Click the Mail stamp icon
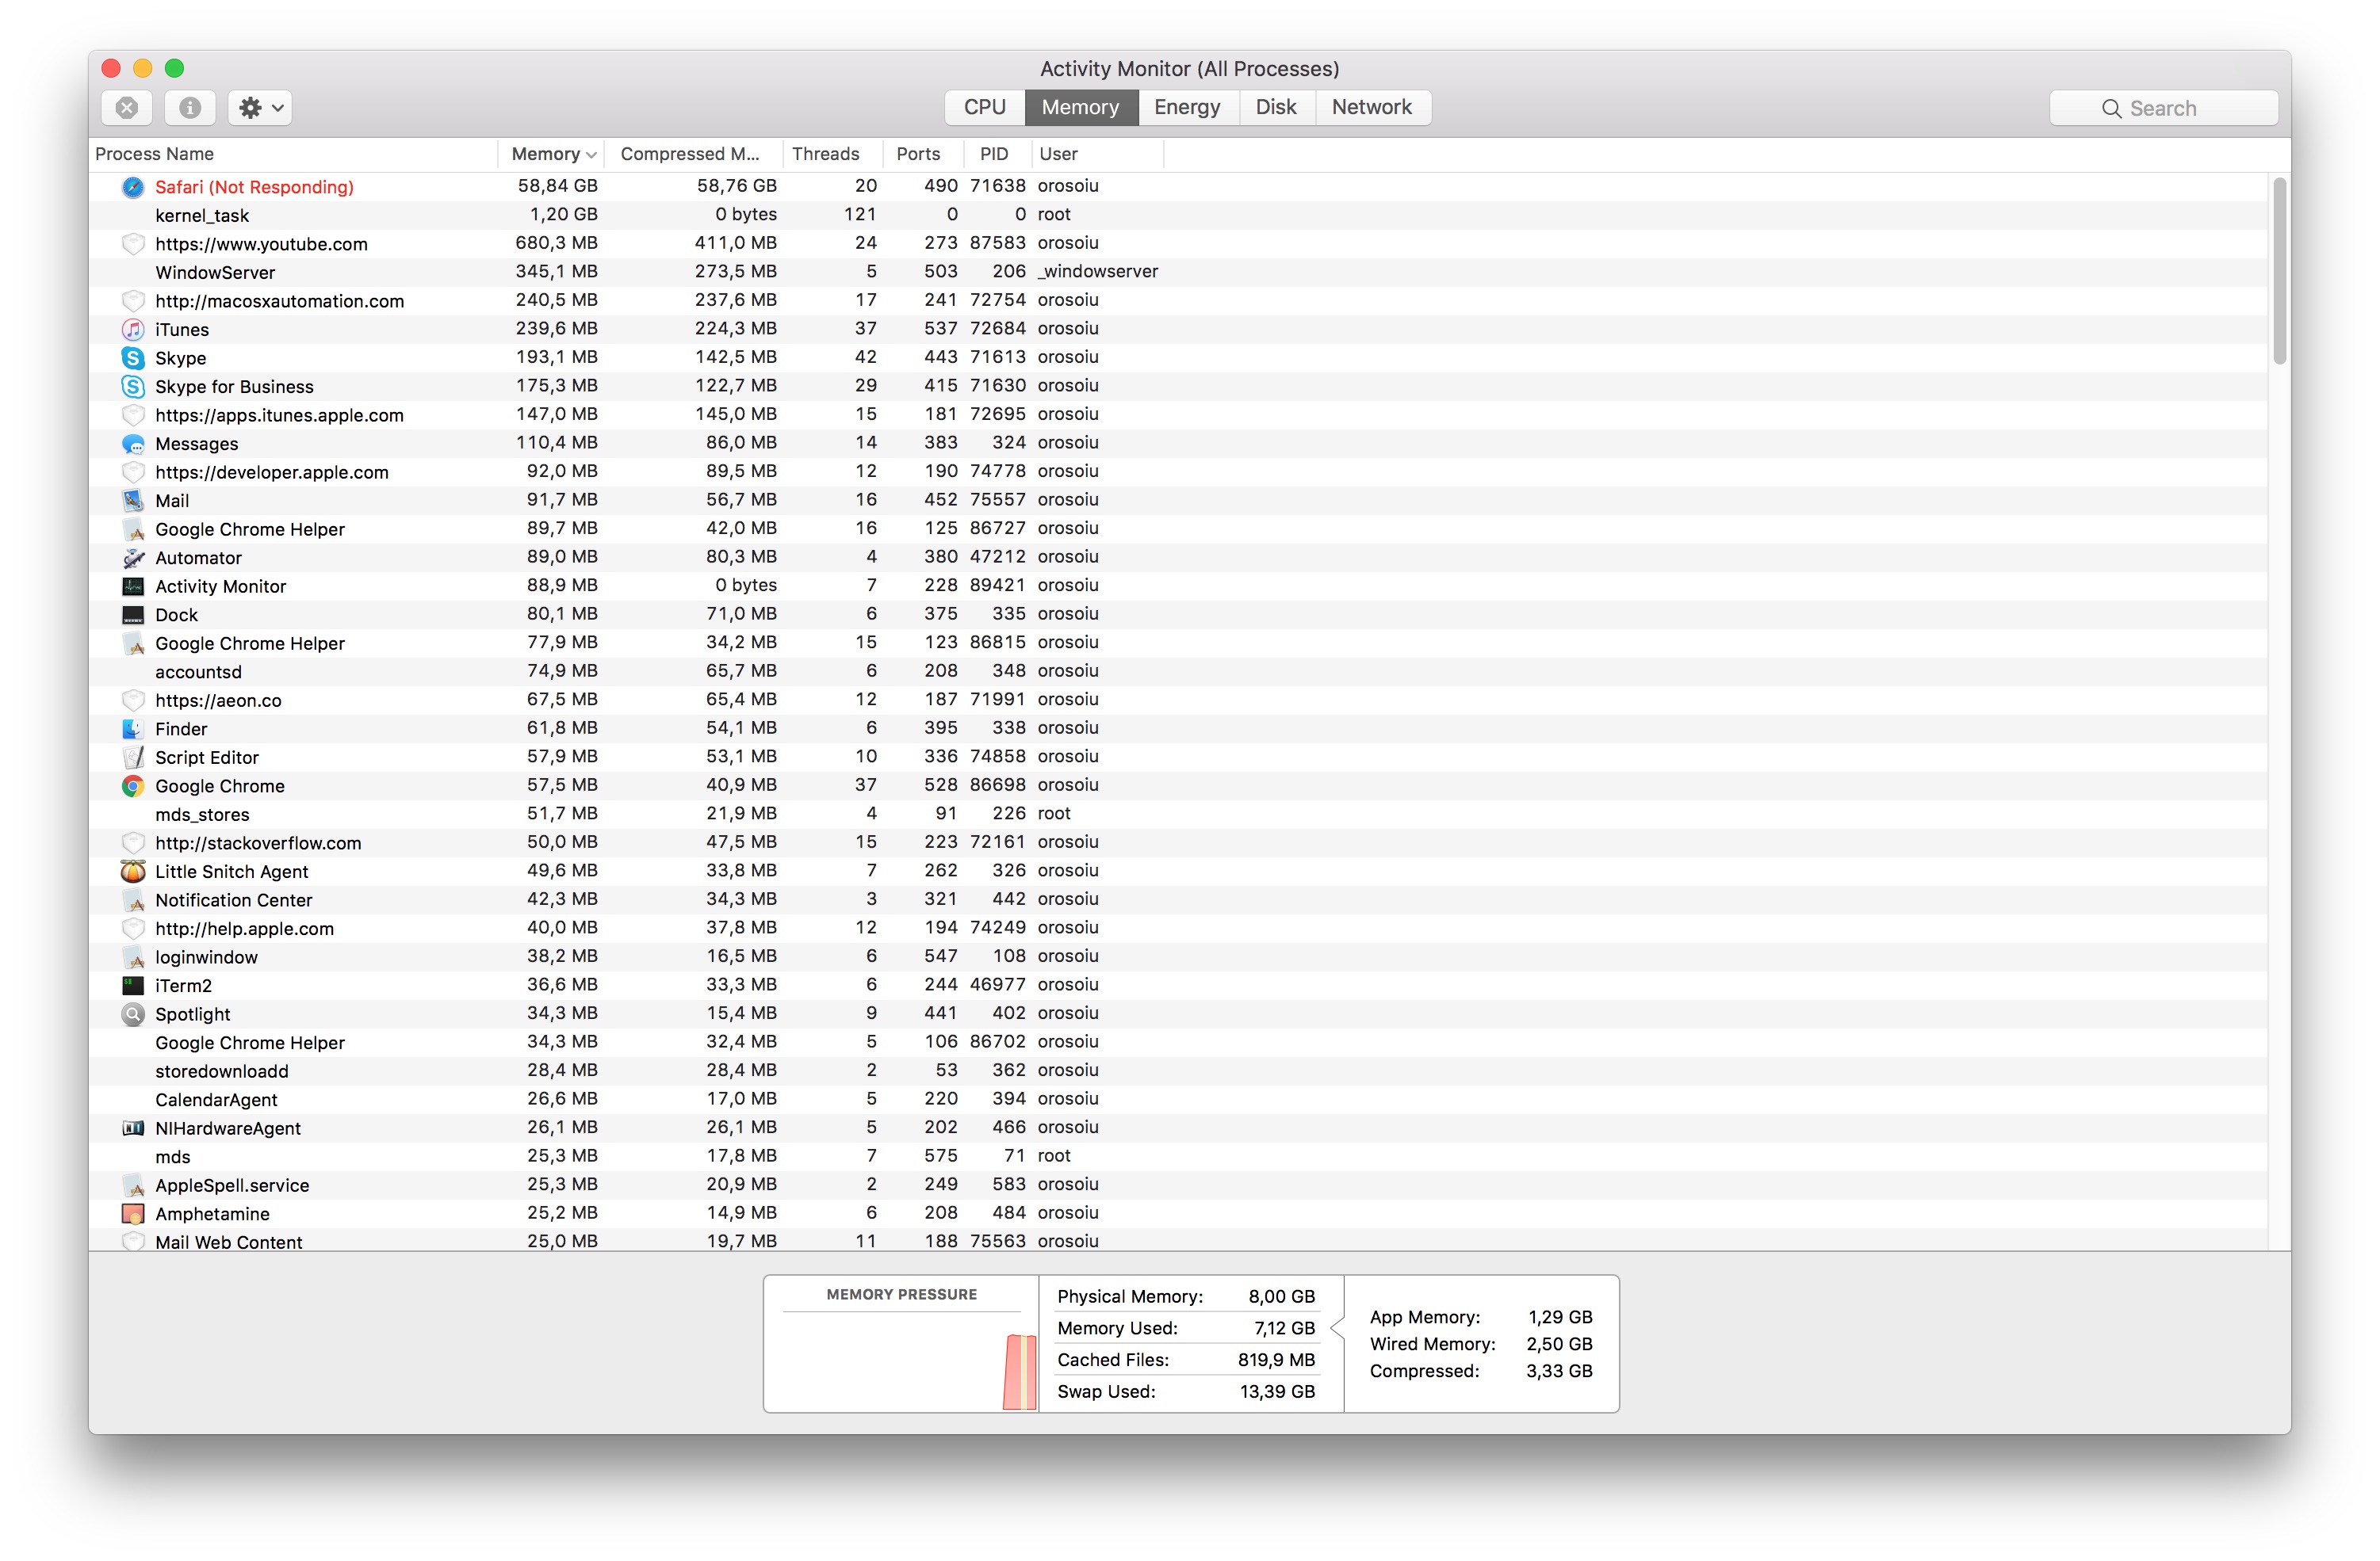 point(133,501)
